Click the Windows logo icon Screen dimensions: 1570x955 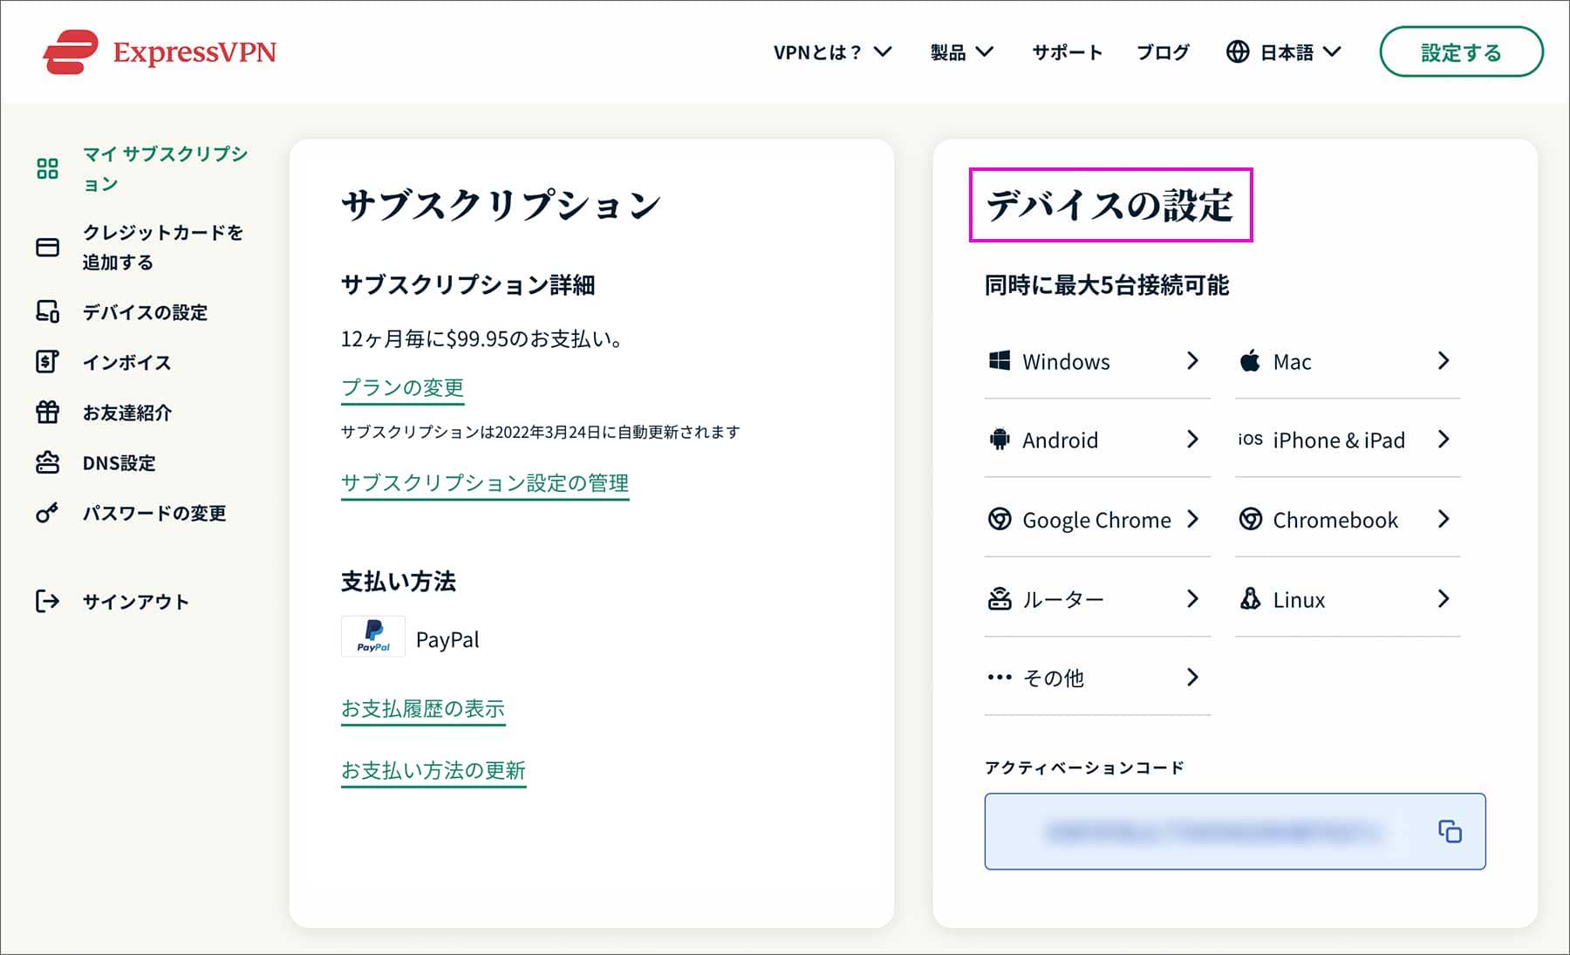tap(1000, 360)
